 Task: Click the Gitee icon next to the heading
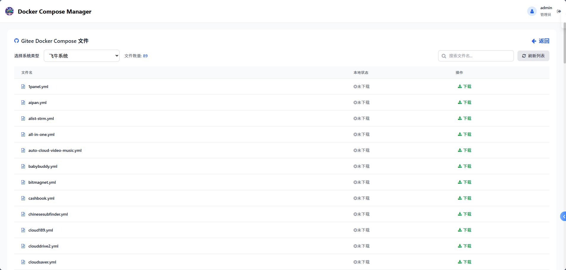[x=17, y=41]
